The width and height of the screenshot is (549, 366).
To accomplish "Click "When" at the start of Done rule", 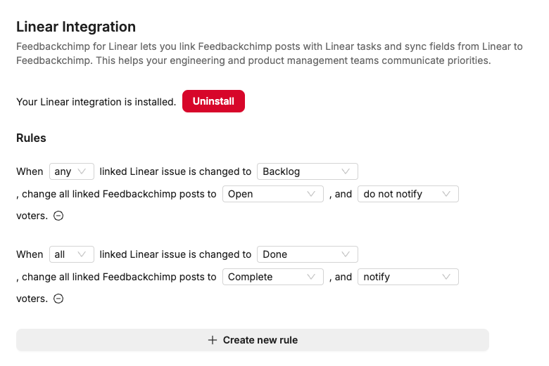I will click(30, 254).
